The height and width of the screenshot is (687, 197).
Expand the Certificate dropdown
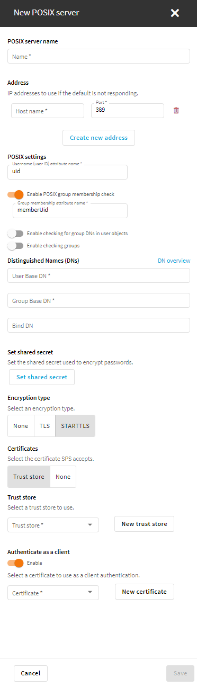coord(53,593)
